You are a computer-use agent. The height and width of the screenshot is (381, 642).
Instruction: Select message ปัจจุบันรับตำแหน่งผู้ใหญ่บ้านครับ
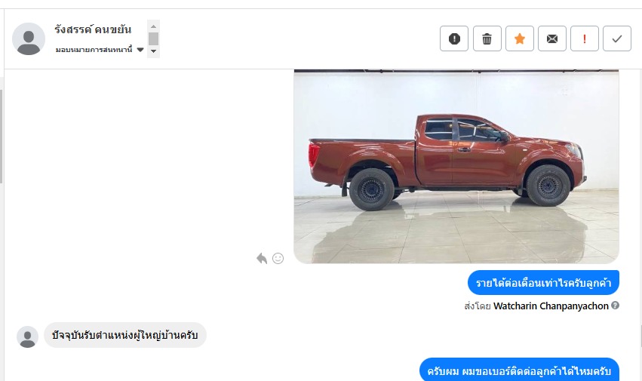[x=125, y=335]
